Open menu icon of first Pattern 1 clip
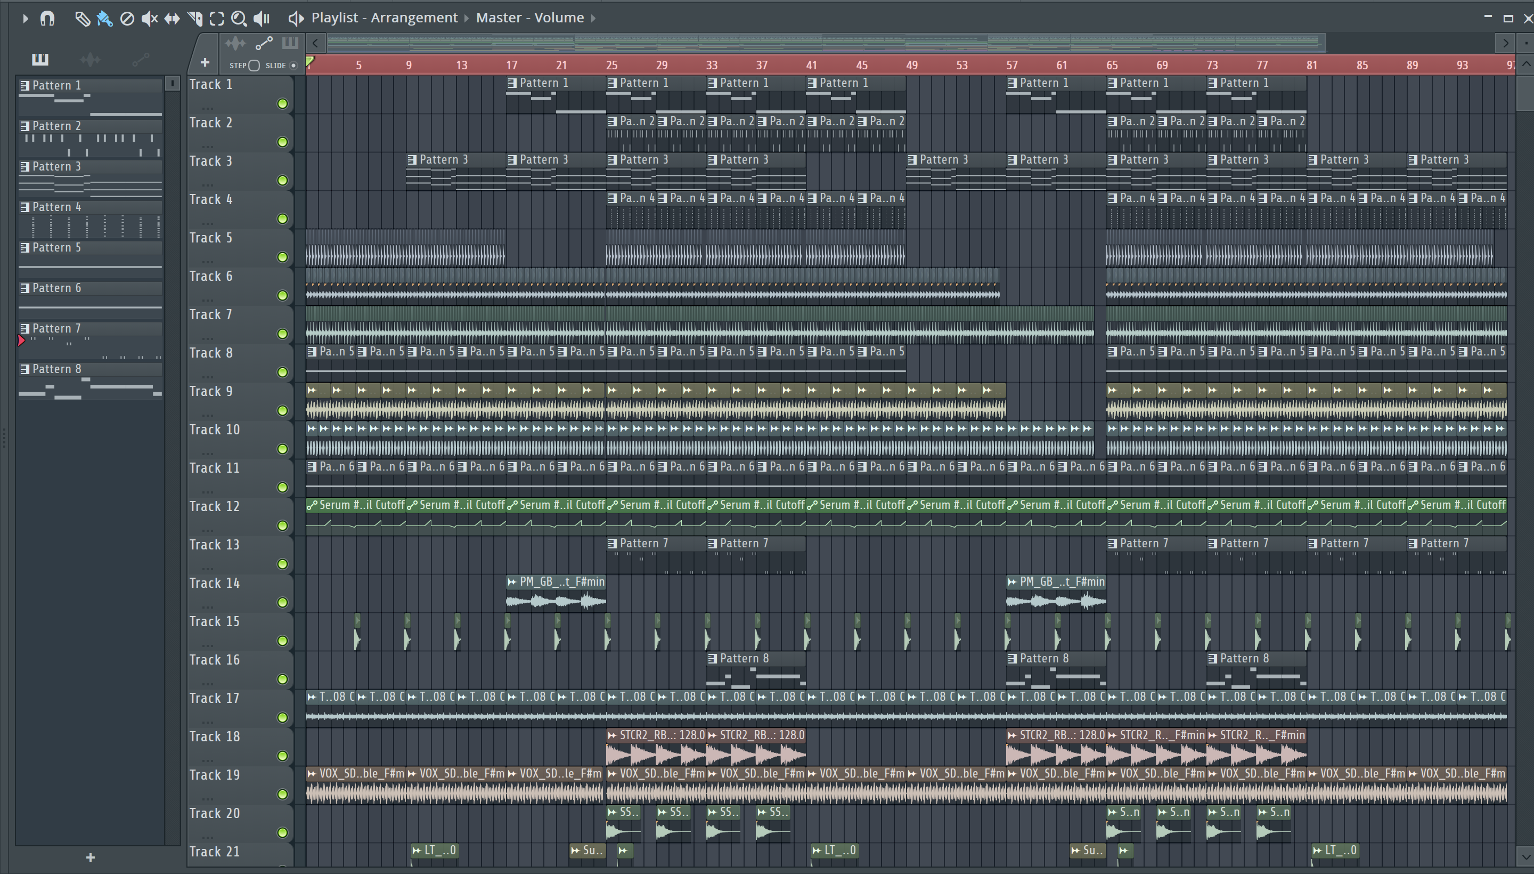The height and width of the screenshot is (874, 1534). point(512,83)
